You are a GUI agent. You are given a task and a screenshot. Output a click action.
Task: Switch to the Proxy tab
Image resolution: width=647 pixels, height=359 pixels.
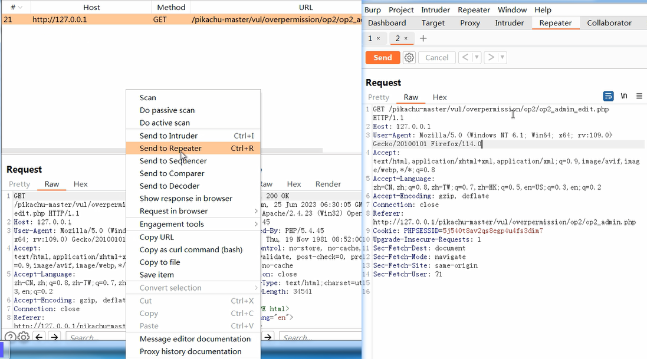[470, 23]
